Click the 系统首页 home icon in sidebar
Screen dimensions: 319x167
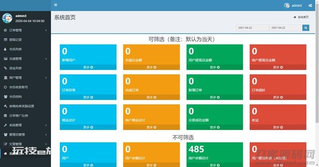pos(6,154)
